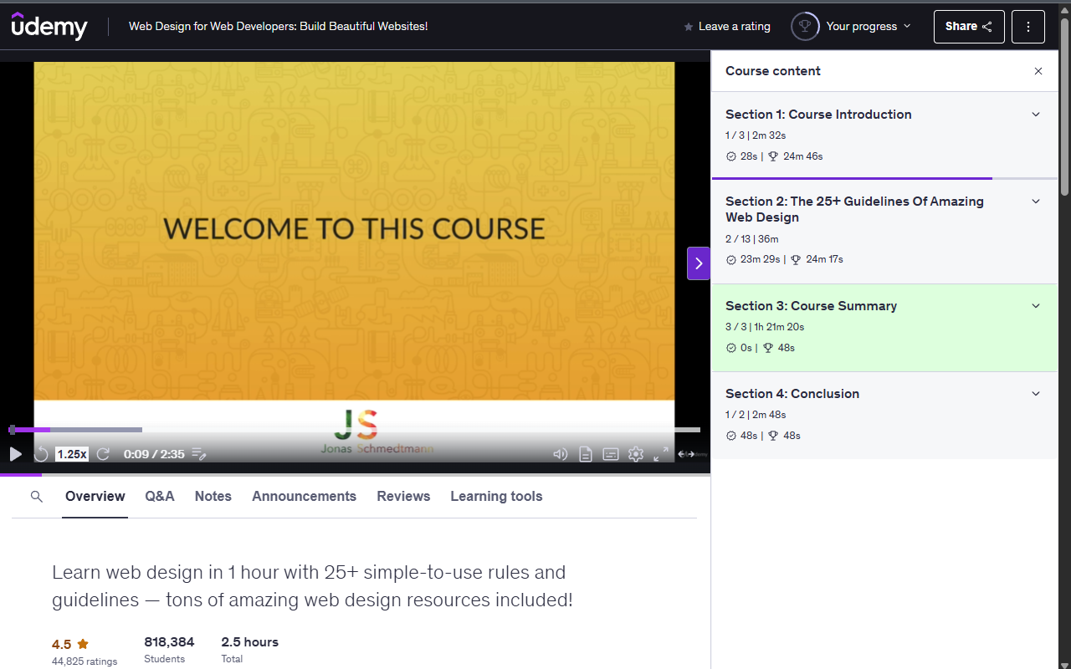This screenshot has width=1071, height=669.
Task: Enter fullscreen mode on the player
Action: [662, 454]
